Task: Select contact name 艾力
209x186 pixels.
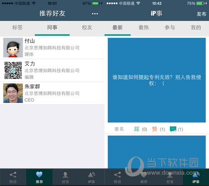Action: coord(30,64)
